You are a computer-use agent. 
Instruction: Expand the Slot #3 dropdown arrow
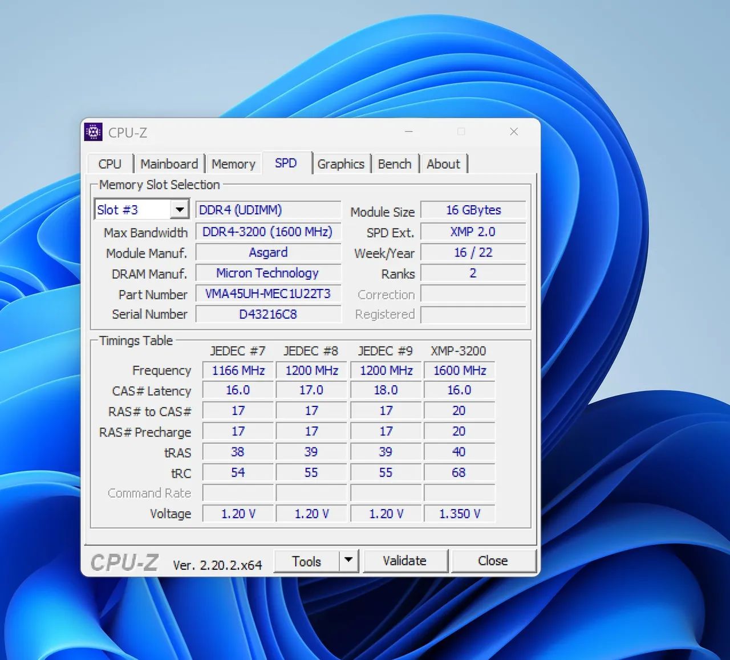[180, 210]
